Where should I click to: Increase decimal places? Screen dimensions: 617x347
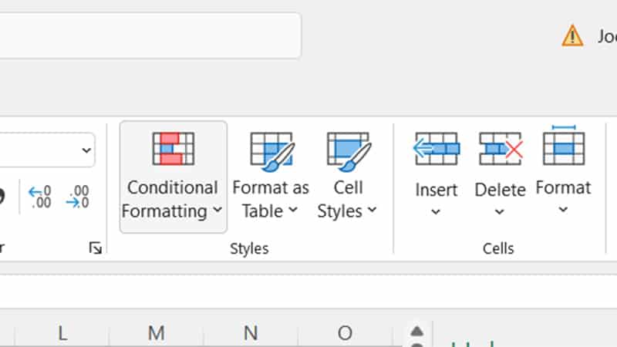coord(40,197)
